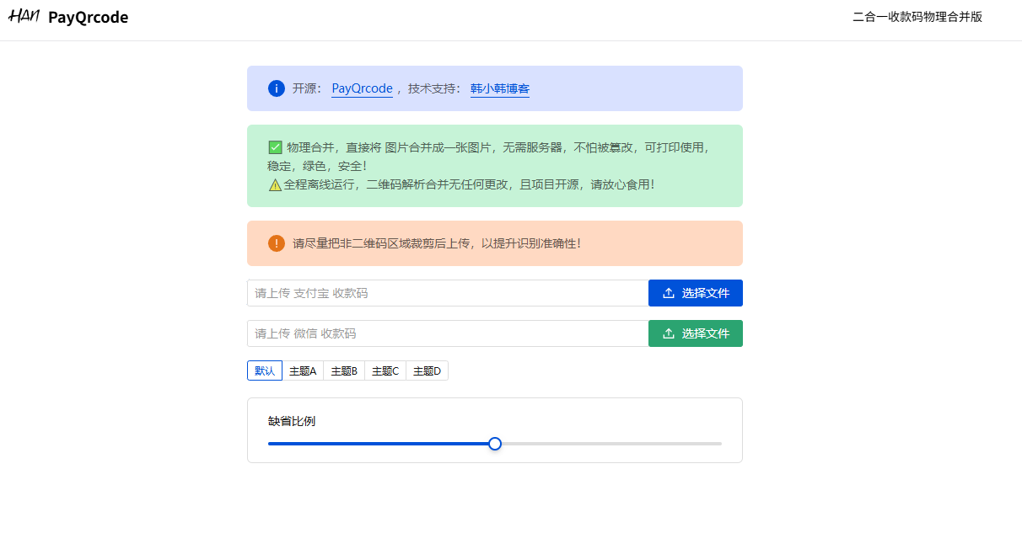The height and width of the screenshot is (533, 1022).
Task: Click the orange alert icon about cropping QR codes
Action: (x=276, y=243)
